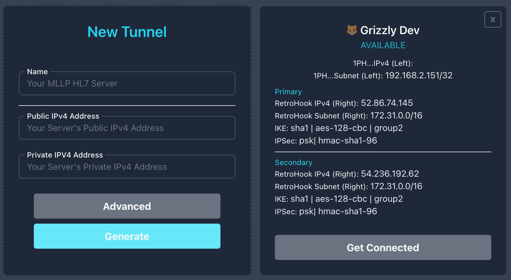The image size is (511, 280).
Task: Click the Generate button
Action: click(127, 236)
